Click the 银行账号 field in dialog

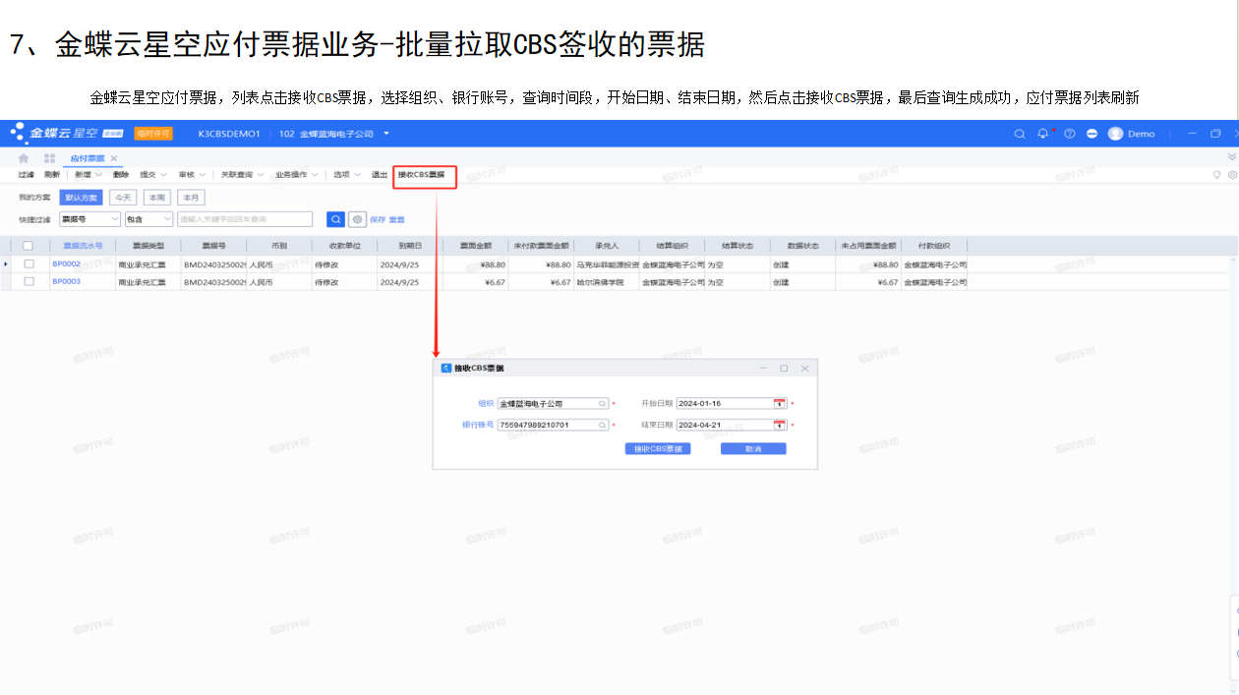[x=554, y=425]
